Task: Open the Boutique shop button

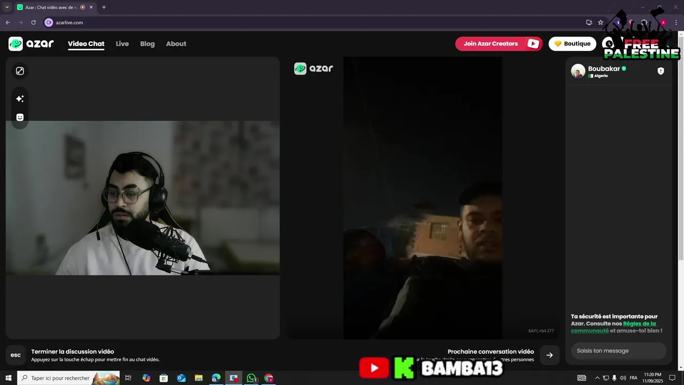Action: tap(572, 44)
